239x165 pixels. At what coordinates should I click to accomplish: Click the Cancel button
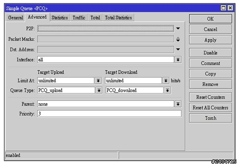210,29
